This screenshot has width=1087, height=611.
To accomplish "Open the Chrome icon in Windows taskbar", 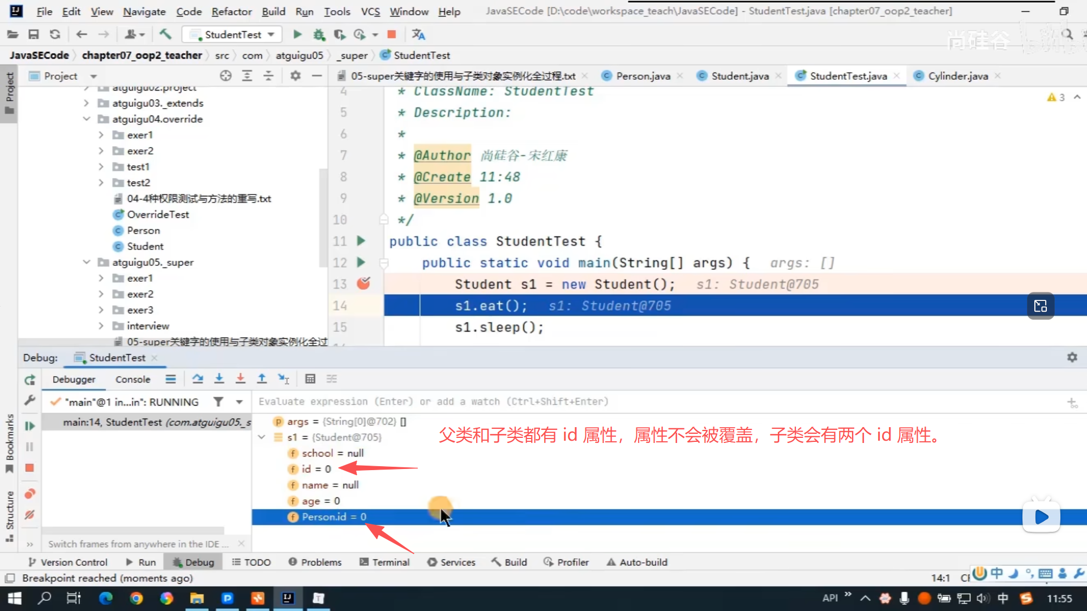I will pyautogui.click(x=136, y=598).
